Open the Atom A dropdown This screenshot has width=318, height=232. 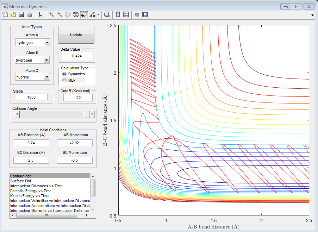[47, 43]
